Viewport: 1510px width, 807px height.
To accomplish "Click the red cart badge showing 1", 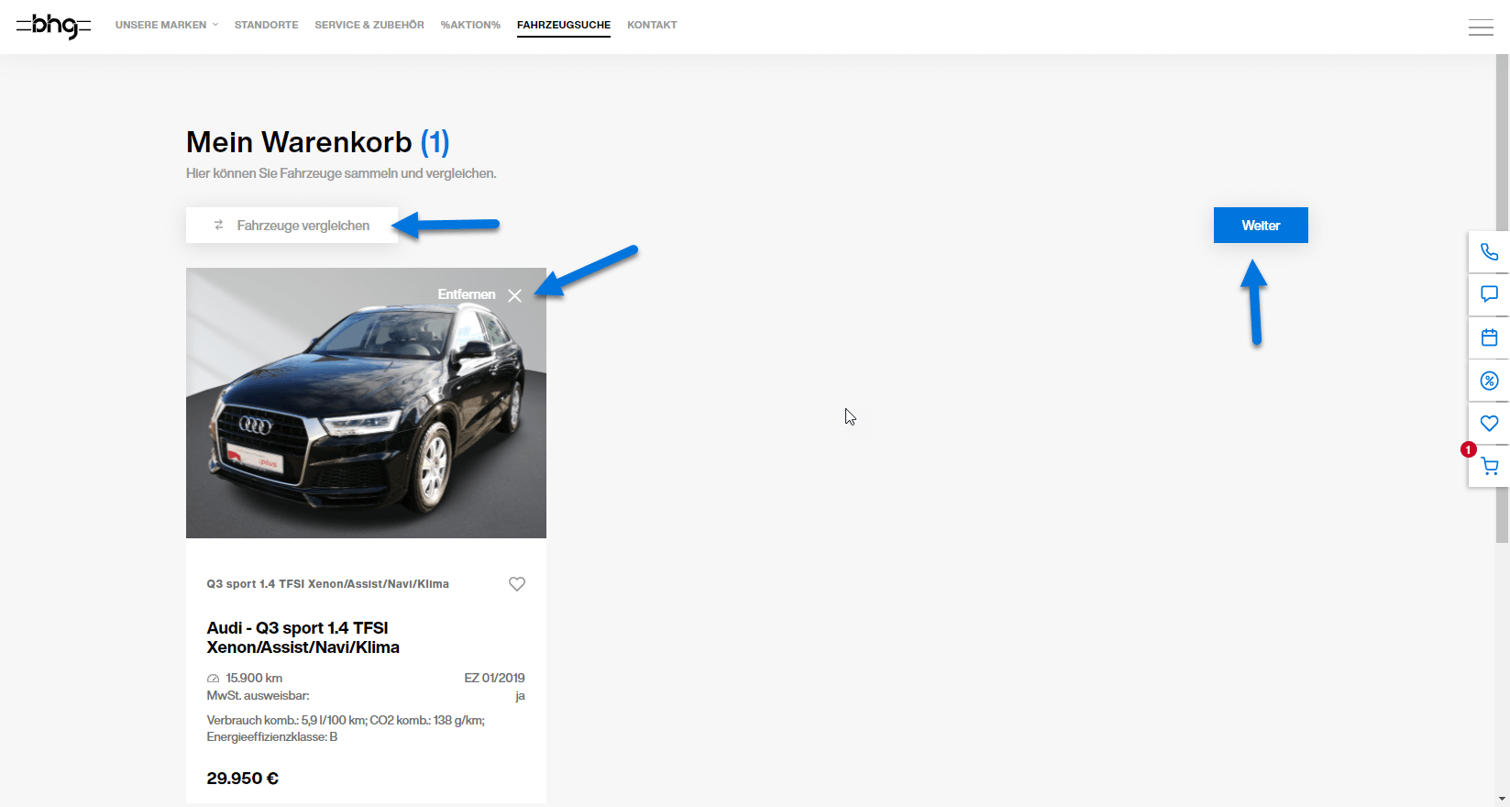I will (1469, 449).
